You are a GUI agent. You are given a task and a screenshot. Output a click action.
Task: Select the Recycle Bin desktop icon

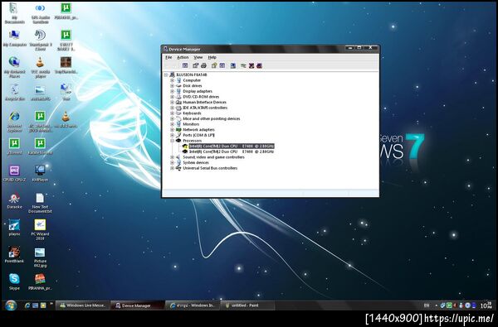coord(14,93)
